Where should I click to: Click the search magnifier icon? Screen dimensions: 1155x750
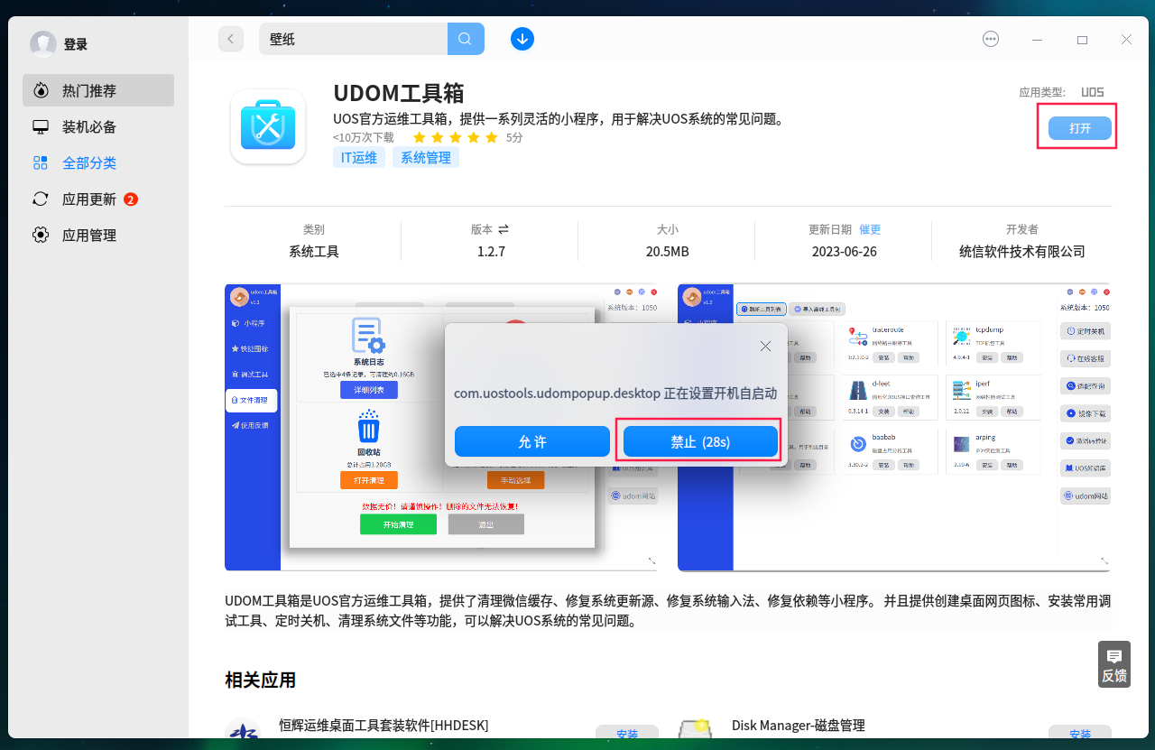pyautogui.click(x=465, y=39)
